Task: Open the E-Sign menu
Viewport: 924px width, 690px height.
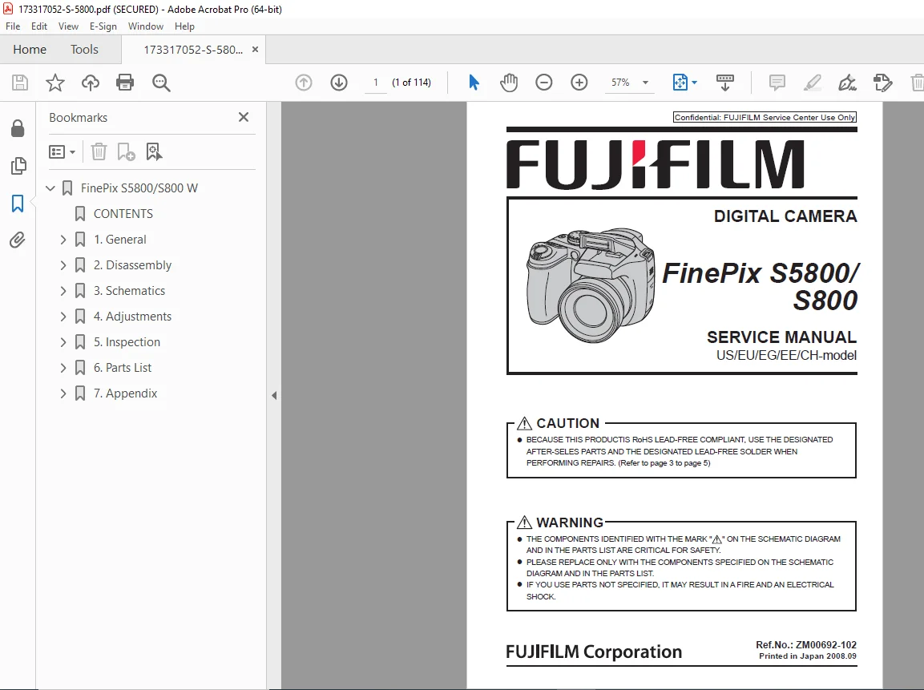Action: [103, 26]
